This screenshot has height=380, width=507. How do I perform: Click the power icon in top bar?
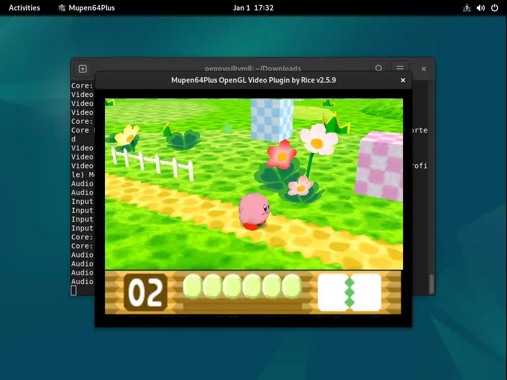tap(495, 8)
